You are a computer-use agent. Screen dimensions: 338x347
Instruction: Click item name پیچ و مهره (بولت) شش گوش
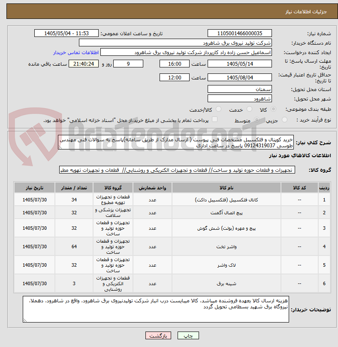pyautogui.click(x=226, y=228)
